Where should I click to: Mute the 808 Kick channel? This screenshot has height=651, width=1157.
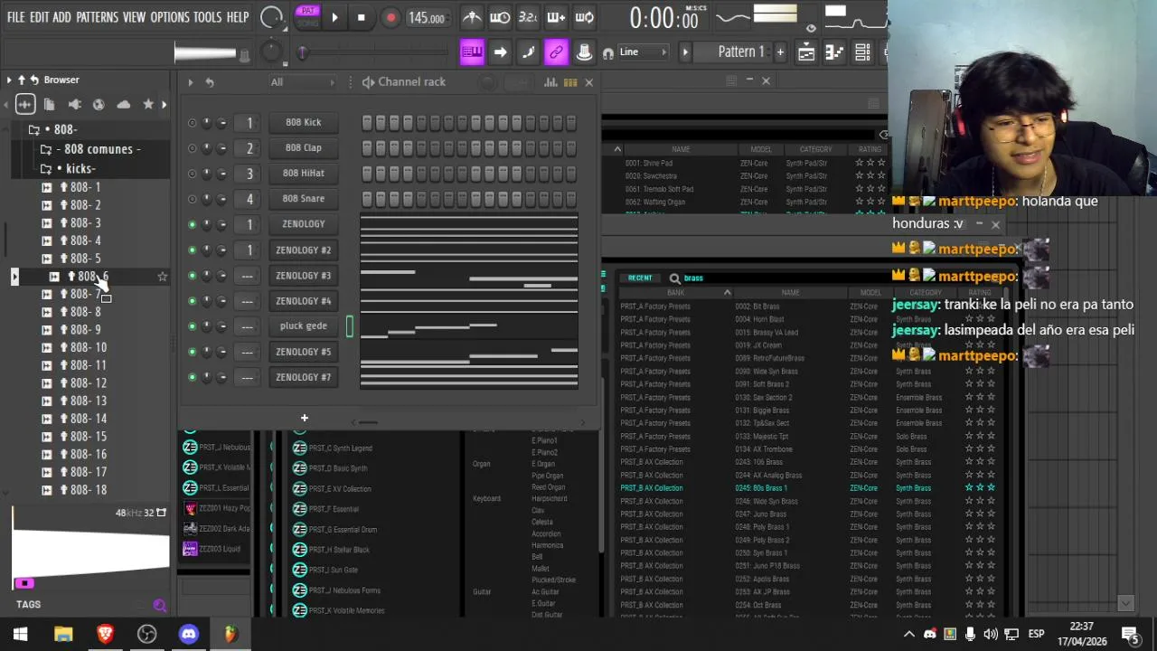tap(192, 122)
